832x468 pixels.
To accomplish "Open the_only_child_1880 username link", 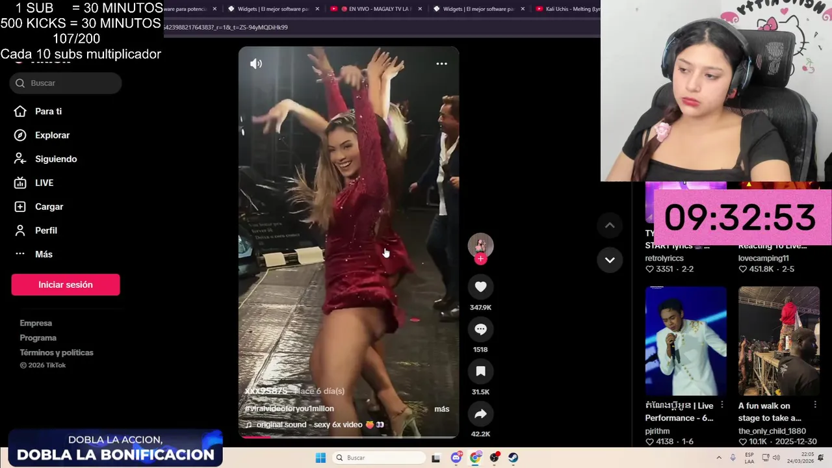I will coord(772,431).
